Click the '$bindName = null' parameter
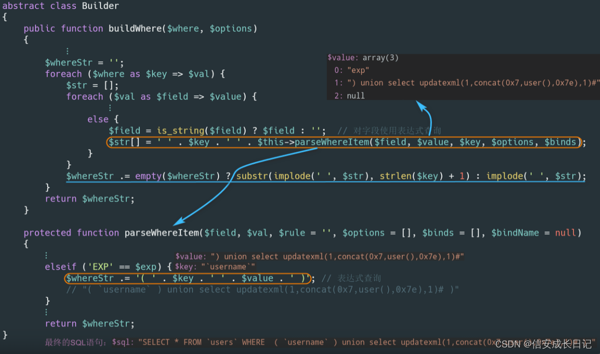Viewport: 600px width, 354px height. [x=534, y=233]
